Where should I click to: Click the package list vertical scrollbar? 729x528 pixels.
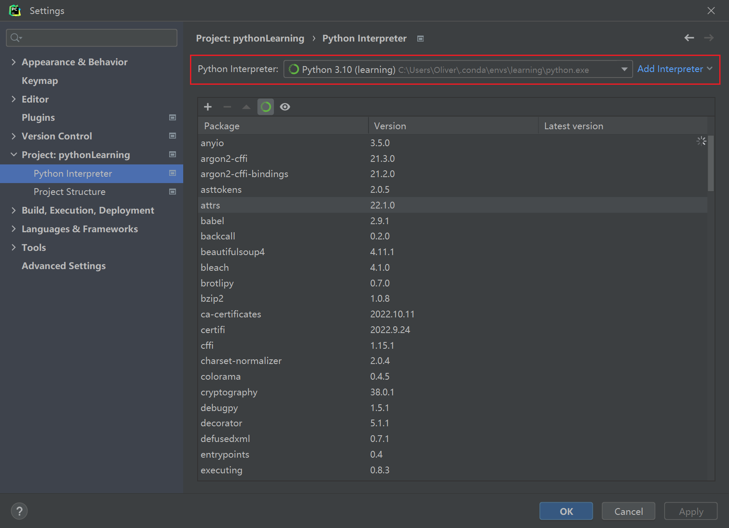pos(711,163)
